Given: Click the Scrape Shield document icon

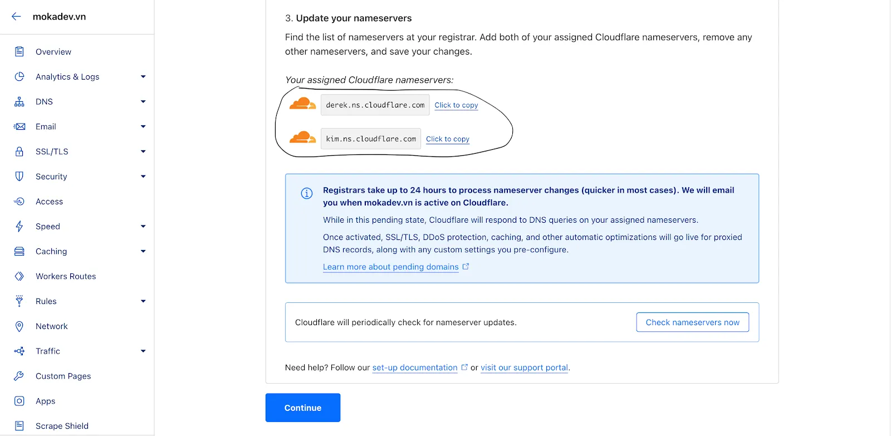Looking at the screenshot, I should coord(19,426).
